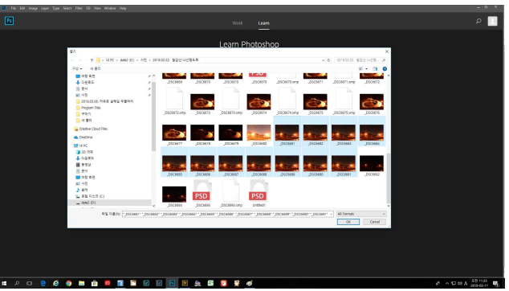Open the Layer menu
This screenshot has width=509, height=291.
[x=45, y=9]
